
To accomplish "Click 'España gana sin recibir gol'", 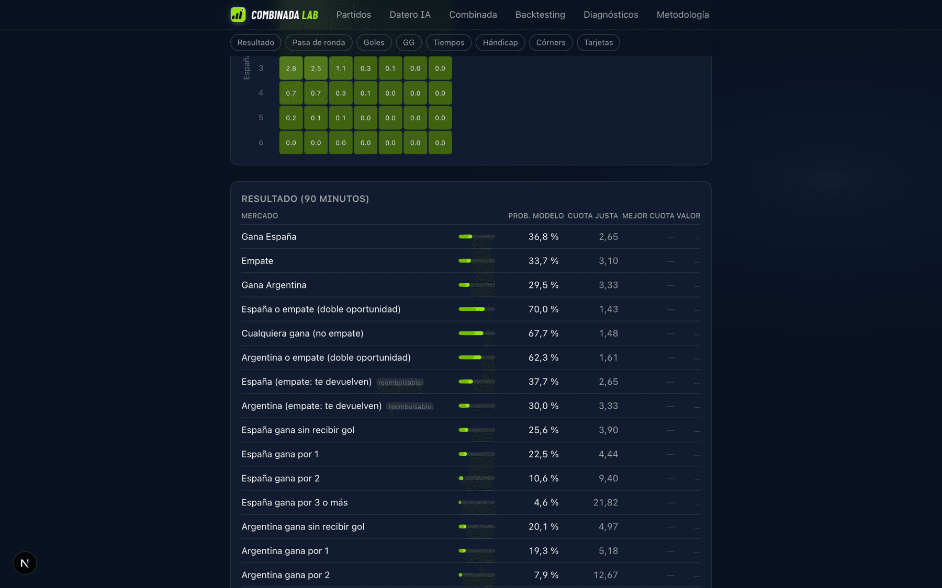I will pyautogui.click(x=298, y=430).
